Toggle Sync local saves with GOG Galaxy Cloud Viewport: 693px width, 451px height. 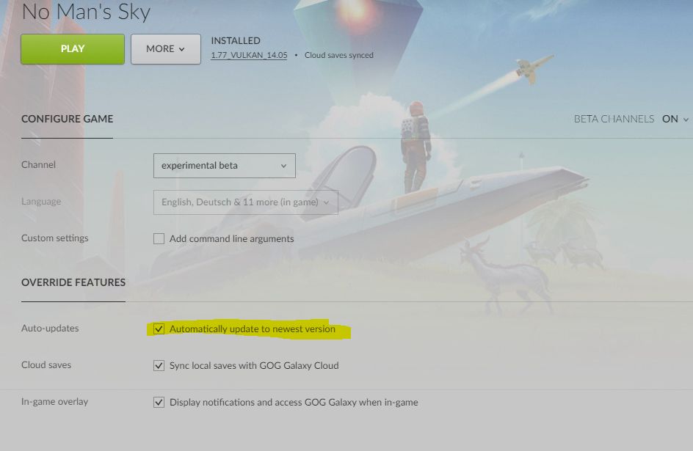pyautogui.click(x=159, y=365)
